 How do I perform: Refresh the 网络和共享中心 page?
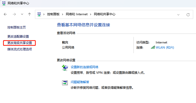pos(188,14)
